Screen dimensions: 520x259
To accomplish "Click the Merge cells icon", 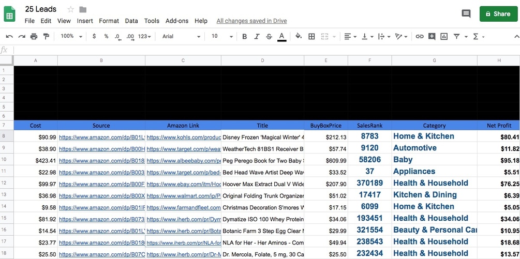I will (x=324, y=36).
